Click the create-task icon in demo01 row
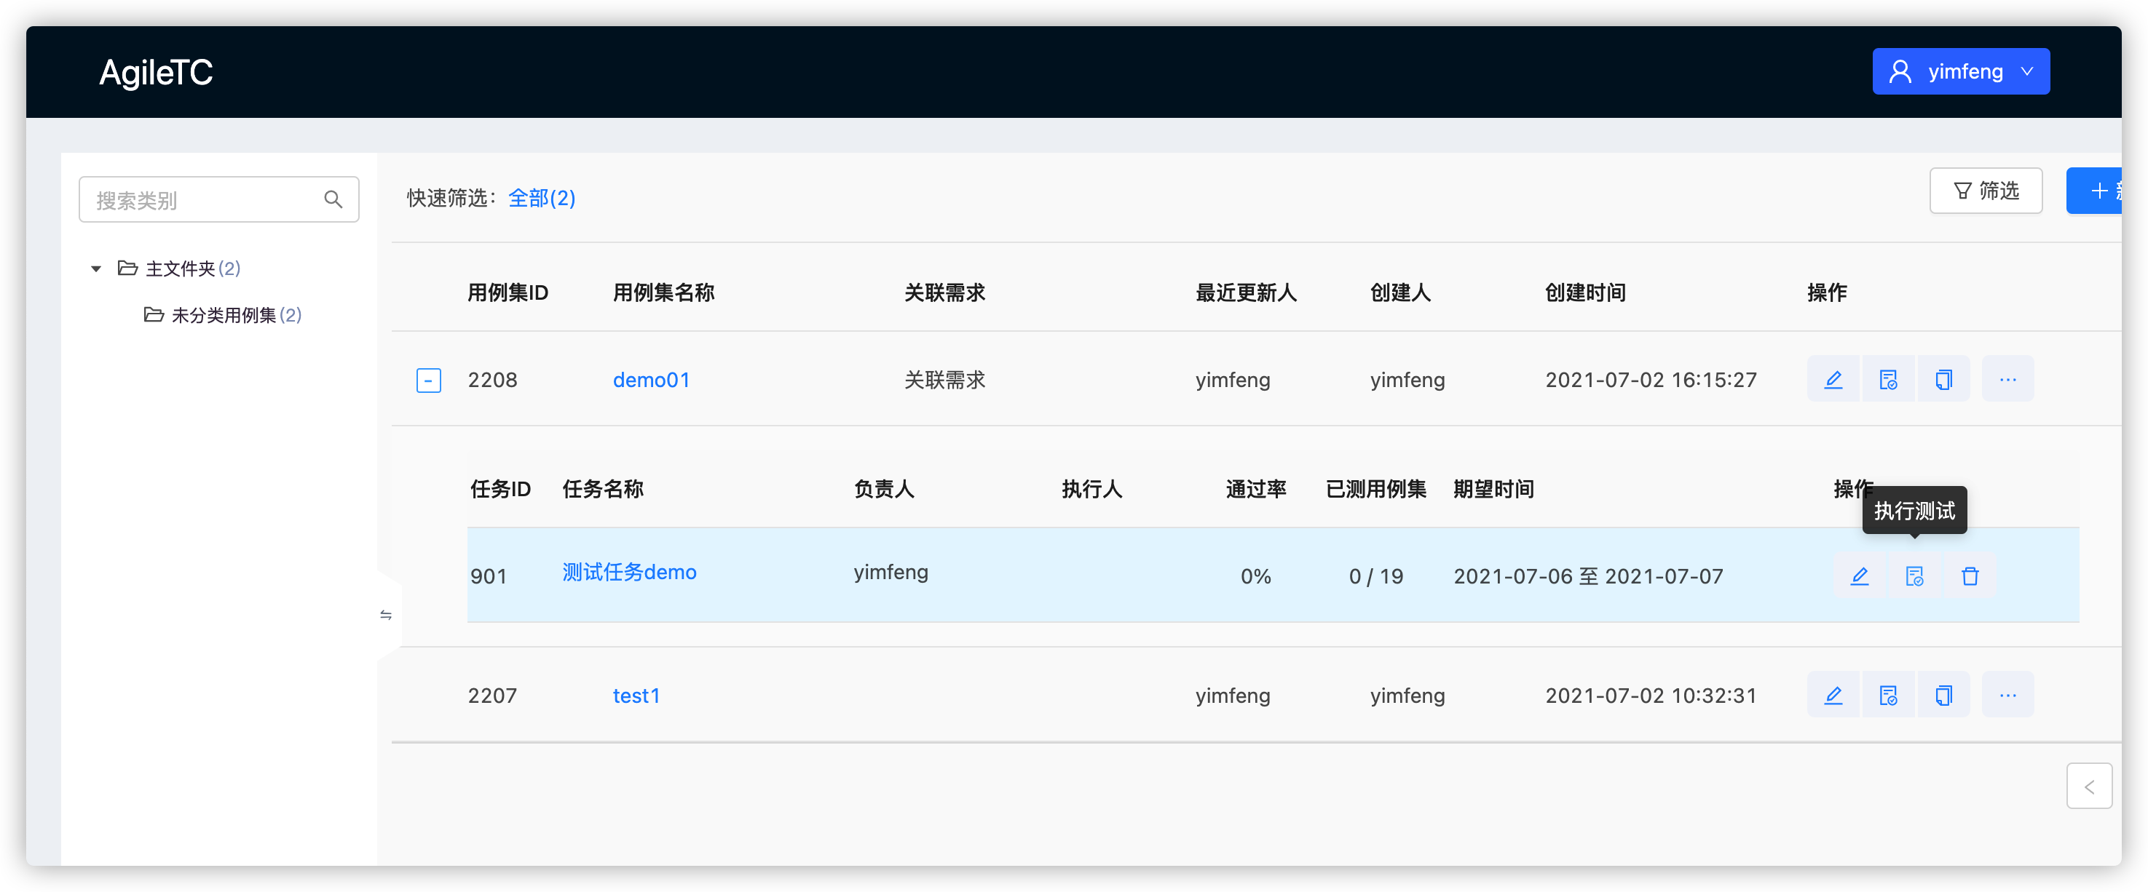The image size is (2148, 892). 1889,380
